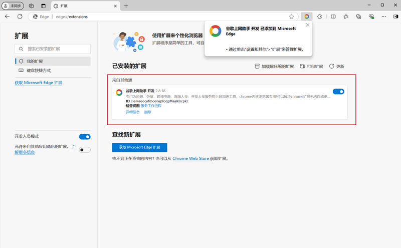Open the Extensions puzzle-piece toolbar menu
The height and width of the screenshot is (248, 401).
[320, 17]
